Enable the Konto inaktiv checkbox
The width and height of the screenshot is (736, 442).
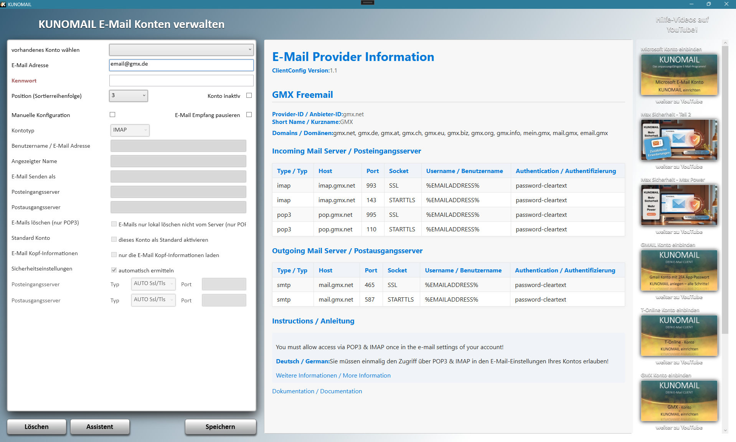click(x=249, y=96)
